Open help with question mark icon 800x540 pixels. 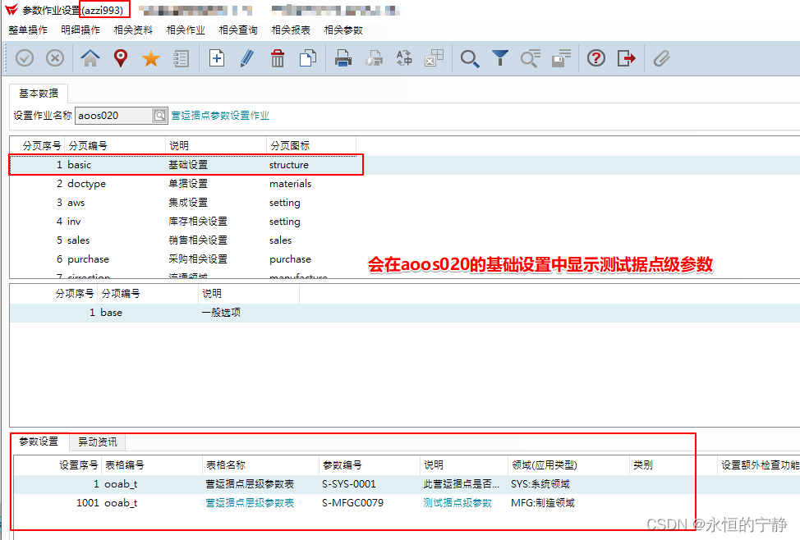coord(596,58)
